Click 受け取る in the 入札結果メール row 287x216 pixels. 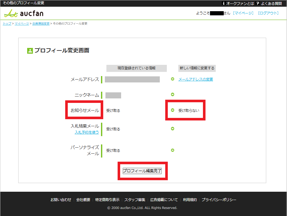(x=113, y=129)
